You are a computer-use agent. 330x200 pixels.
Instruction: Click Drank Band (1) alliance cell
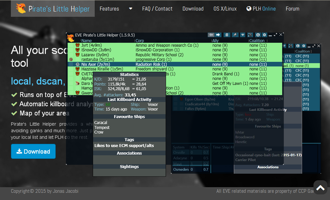click(226, 74)
